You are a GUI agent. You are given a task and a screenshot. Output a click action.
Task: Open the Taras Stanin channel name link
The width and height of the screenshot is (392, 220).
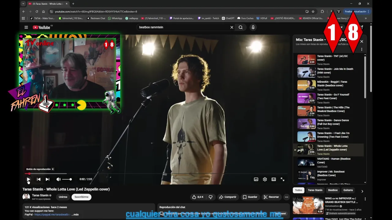[x=40, y=195]
